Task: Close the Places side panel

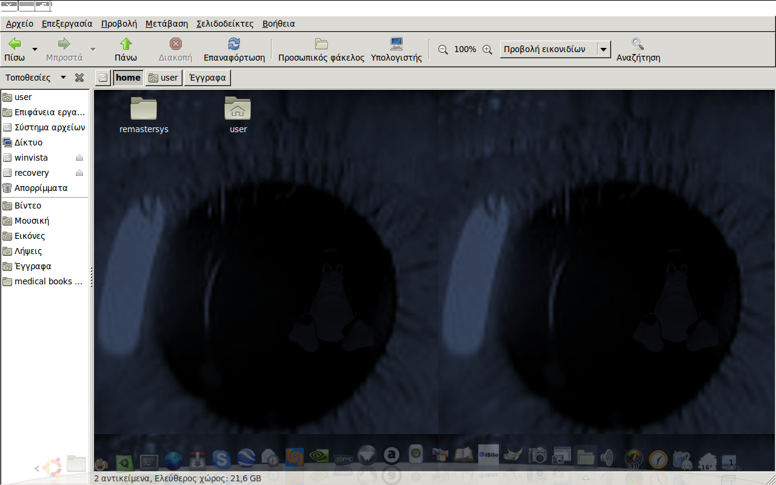Action: pos(79,78)
